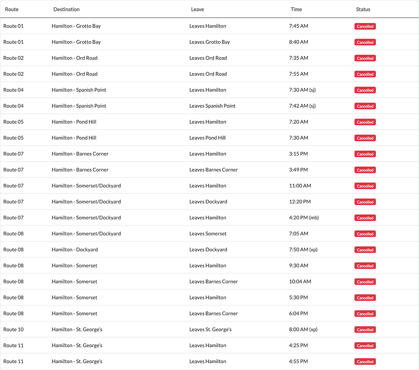This screenshot has height=370, width=419.
Task: Click Cancelled badge for 7:45 AM Route 01
Action: pos(365,26)
